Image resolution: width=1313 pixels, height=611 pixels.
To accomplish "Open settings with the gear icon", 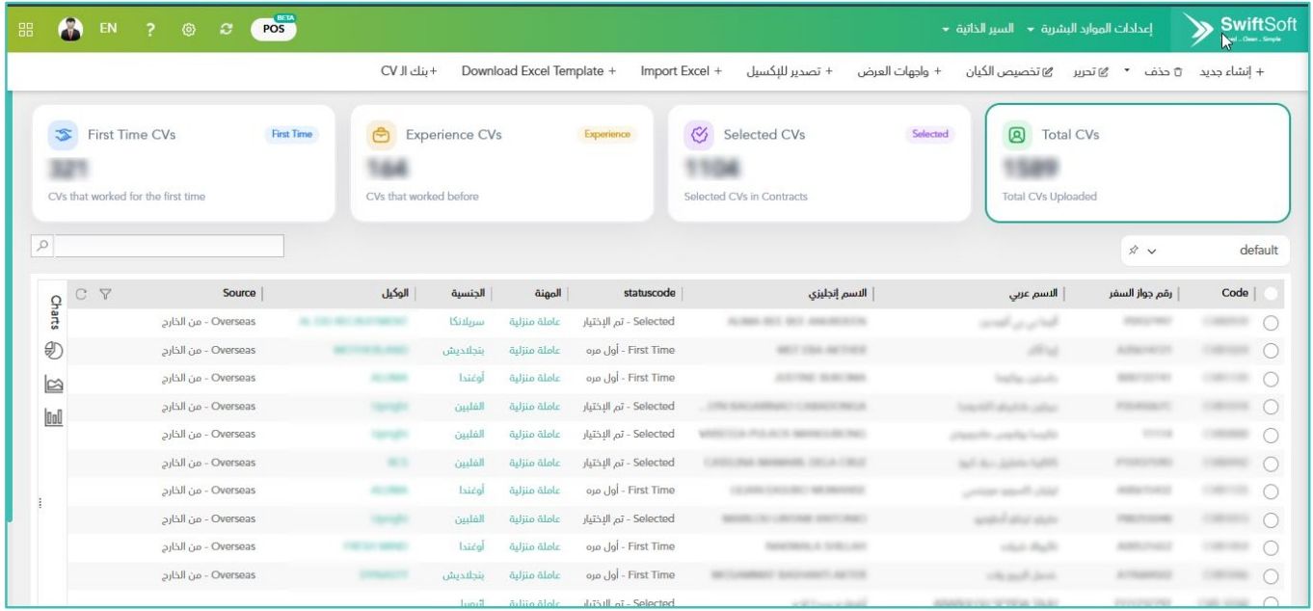I will point(190,29).
